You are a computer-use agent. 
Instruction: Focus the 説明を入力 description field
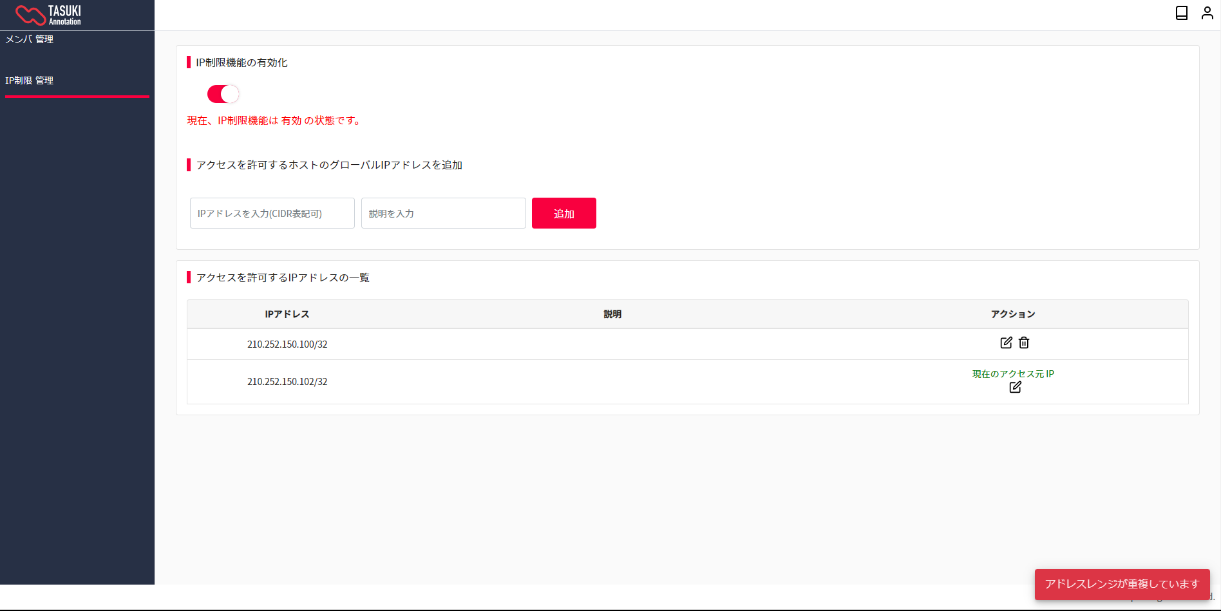[443, 213]
